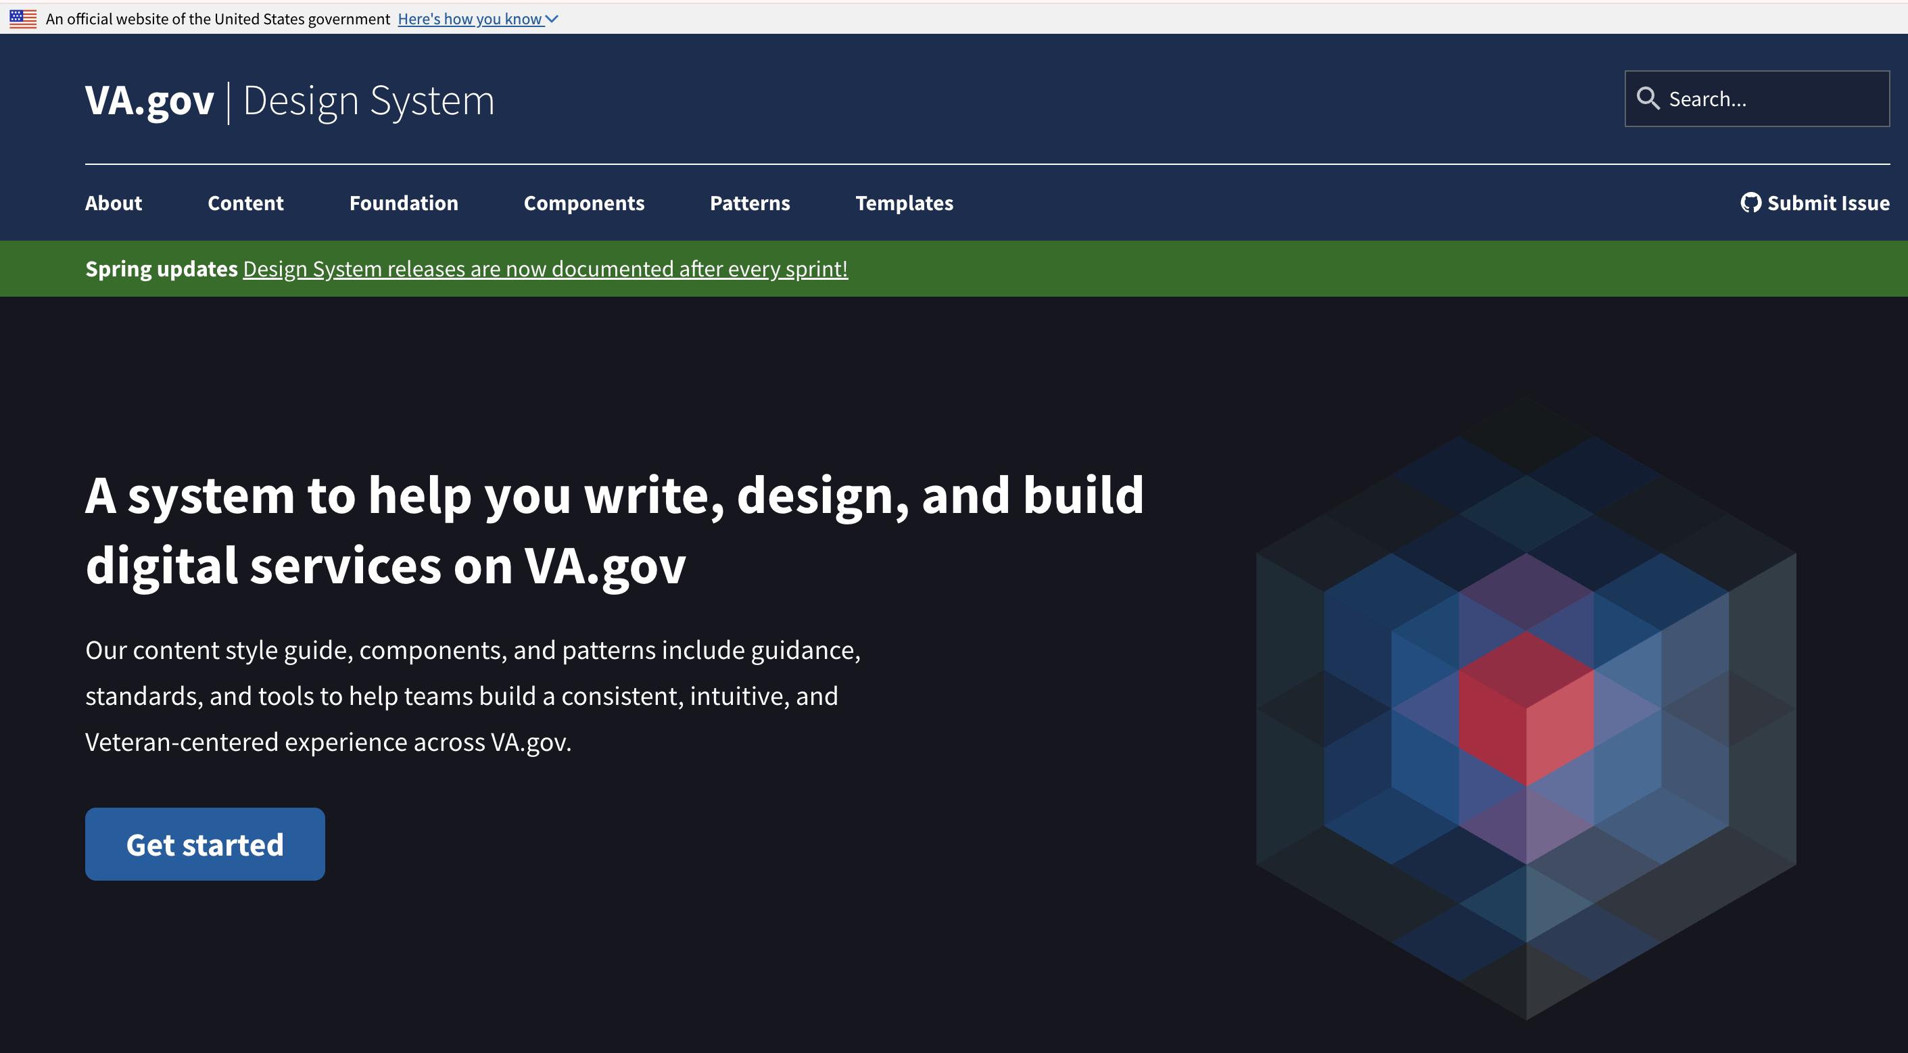Click the hexagonal cube illustration
The width and height of the screenshot is (1908, 1053).
tap(1526, 707)
